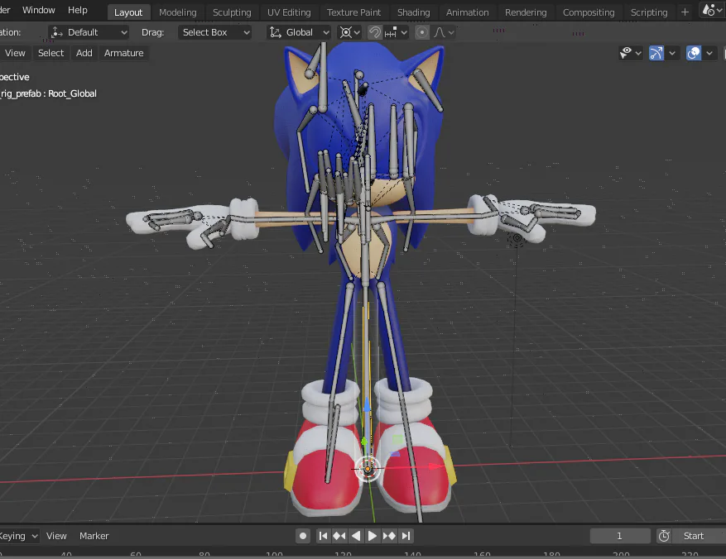The width and height of the screenshot is (726, 559).
Task: Open the Window menu
Action: pos(38,10)
